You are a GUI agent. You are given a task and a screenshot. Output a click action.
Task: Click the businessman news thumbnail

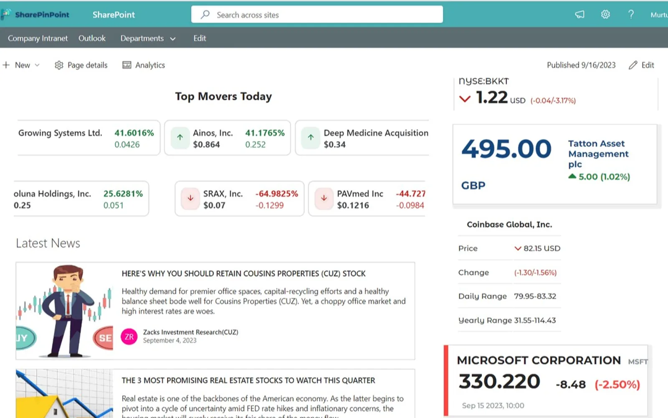tap(65, 311)
